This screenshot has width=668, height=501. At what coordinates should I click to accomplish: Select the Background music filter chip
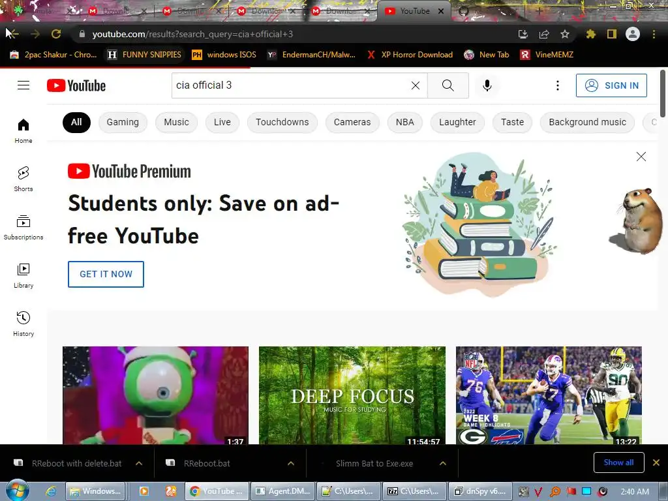click(x=588, y=122)
